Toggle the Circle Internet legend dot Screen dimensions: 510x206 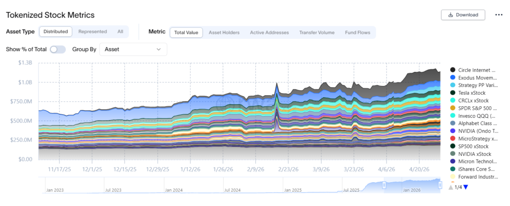coord(452,70)
